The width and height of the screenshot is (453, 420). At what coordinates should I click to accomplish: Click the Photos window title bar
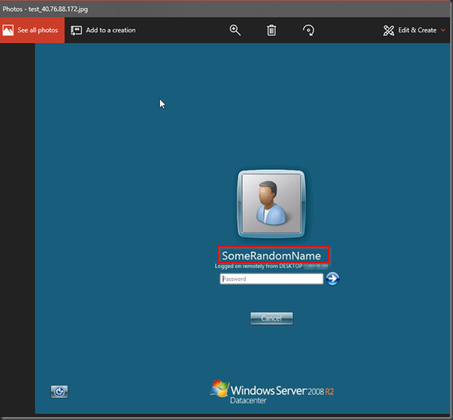tap(216, 8)
